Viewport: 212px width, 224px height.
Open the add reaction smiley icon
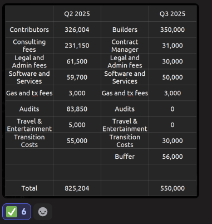click(43, 212)
